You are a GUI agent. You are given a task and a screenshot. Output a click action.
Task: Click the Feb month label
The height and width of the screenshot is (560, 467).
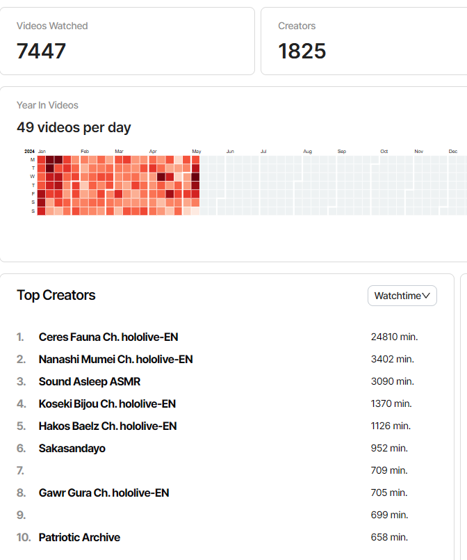click(x=85, y=151)
